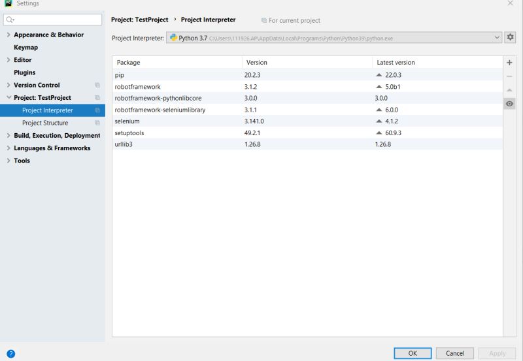The image size is (523, 361).
Task: Expand the Tools section
Action: point(8,161)
